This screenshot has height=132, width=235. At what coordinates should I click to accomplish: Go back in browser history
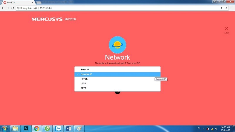(x=3, y=8)
